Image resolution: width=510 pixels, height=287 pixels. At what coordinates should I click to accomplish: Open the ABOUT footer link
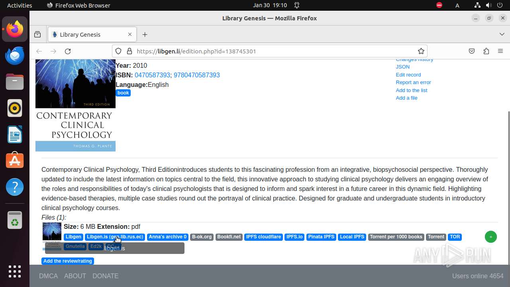(x=75, y=276)
